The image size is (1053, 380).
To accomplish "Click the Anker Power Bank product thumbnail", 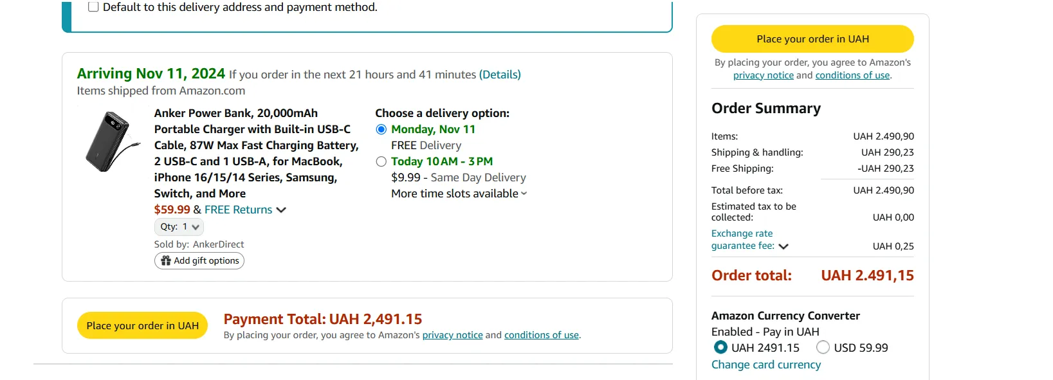I will [112, 141].
